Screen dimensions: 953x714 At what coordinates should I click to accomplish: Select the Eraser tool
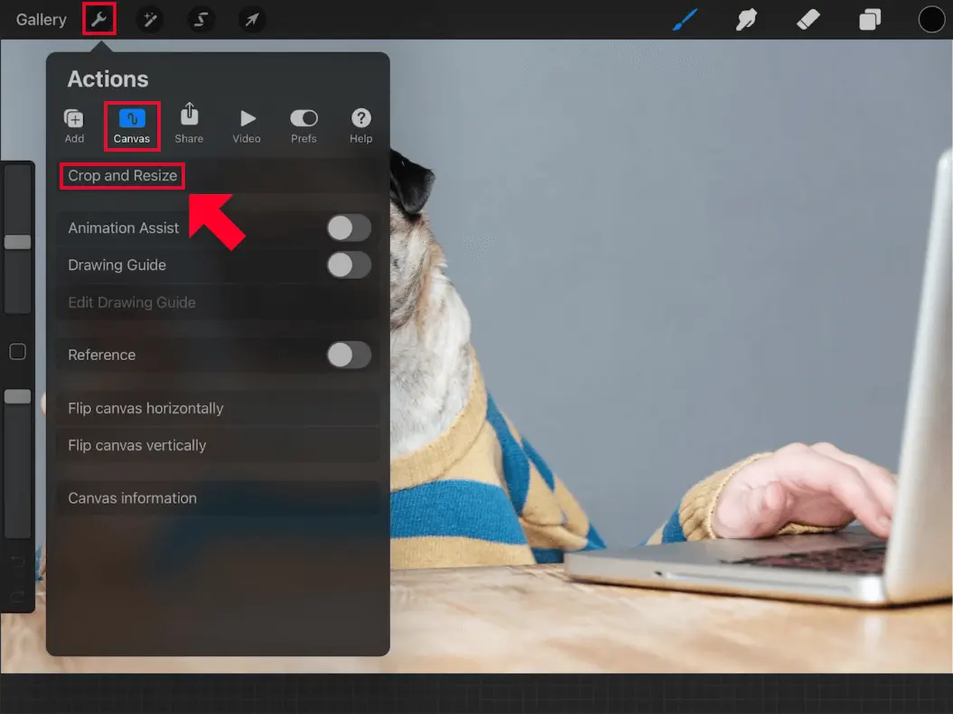(x=808, y=20)
